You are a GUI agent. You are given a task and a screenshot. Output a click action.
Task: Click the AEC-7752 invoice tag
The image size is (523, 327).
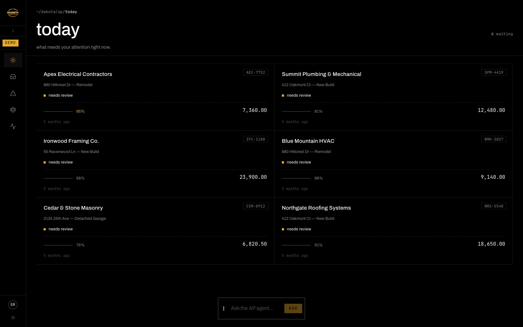[x=256, y=72]
